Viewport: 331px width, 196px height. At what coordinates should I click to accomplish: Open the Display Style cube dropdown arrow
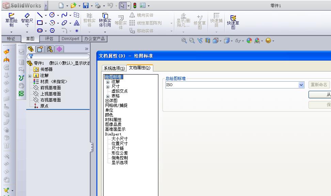pos(232,41)
